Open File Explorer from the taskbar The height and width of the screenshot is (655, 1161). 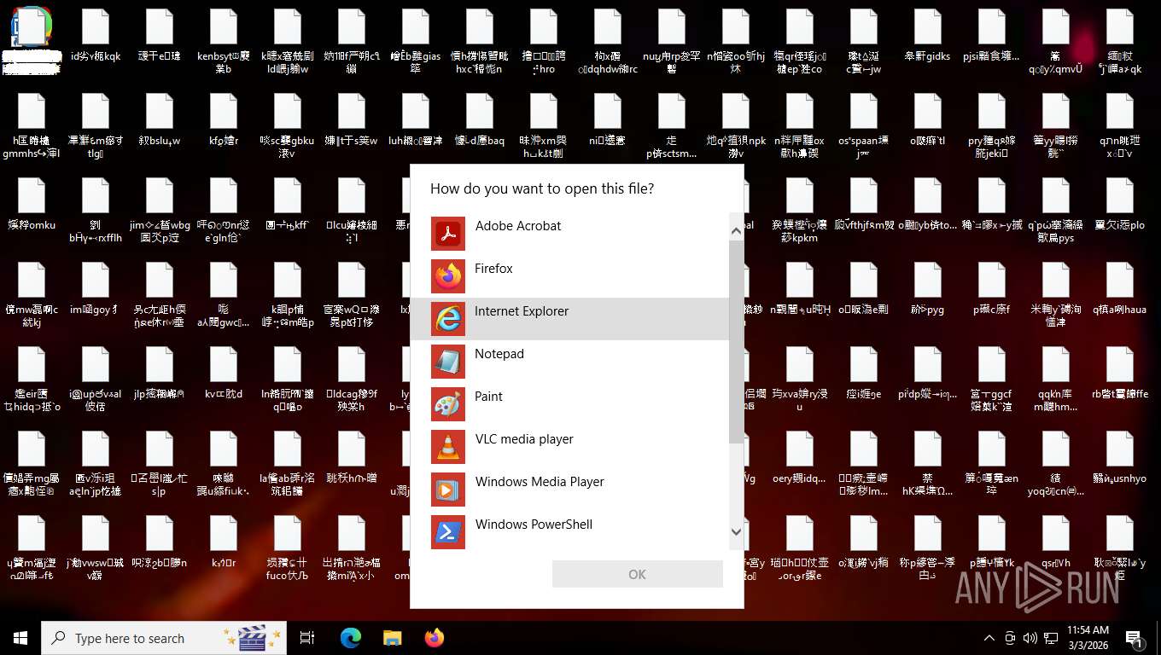click(392, 638)
